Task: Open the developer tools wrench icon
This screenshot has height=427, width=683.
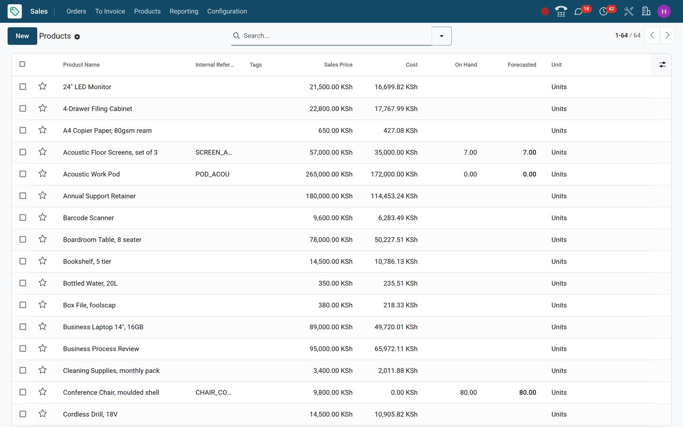Action: [628, 12]
